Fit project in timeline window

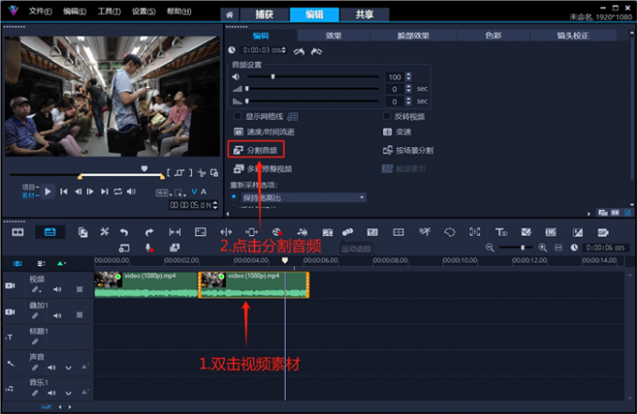558,247
